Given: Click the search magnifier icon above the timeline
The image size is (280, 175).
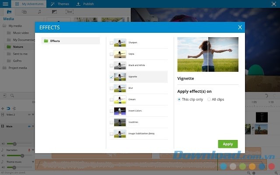Looking at the screenshot, I should click(12, 95).
